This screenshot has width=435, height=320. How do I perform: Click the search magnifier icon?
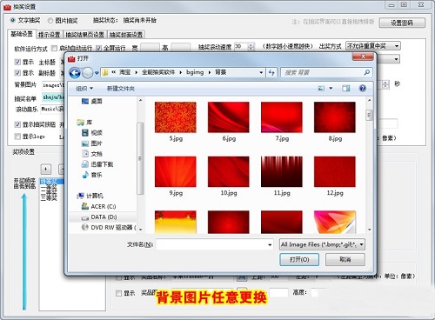pyautogui.click(x=366, y=72)
